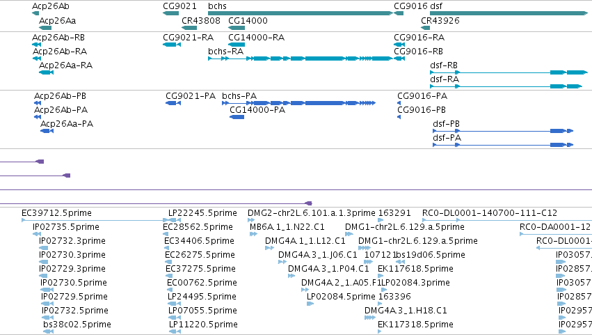The height and width of the screenshot is (335, 592).
Task: Click the CG9021-RA transcript label
Action: click(188, 38)
